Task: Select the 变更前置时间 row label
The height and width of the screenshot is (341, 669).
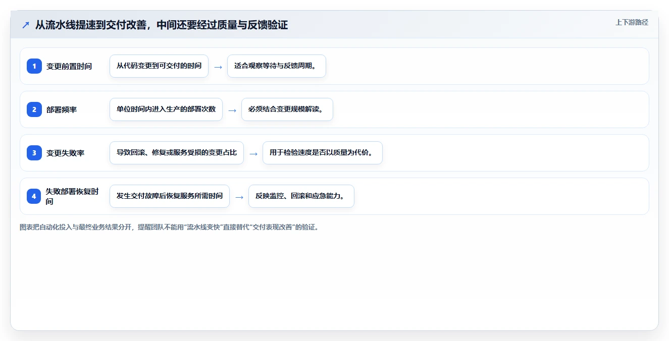Action: pyautogui.click(x=69, y=66)
